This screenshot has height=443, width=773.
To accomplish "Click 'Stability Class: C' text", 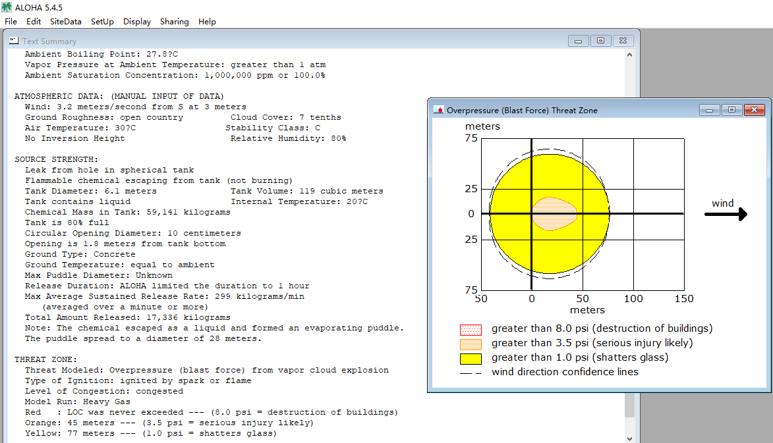I will point(273,128).
